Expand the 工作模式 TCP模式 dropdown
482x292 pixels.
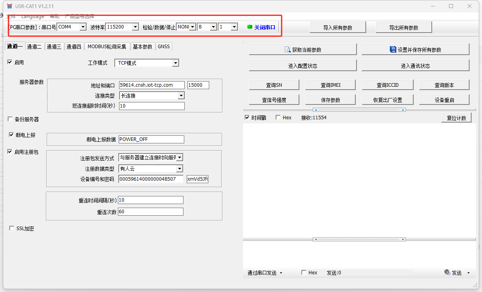175,63
